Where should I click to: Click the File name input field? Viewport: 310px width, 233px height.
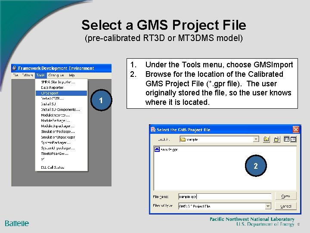(225, 196)
